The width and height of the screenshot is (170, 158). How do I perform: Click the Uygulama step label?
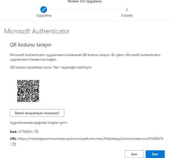[x=44, y=15]
